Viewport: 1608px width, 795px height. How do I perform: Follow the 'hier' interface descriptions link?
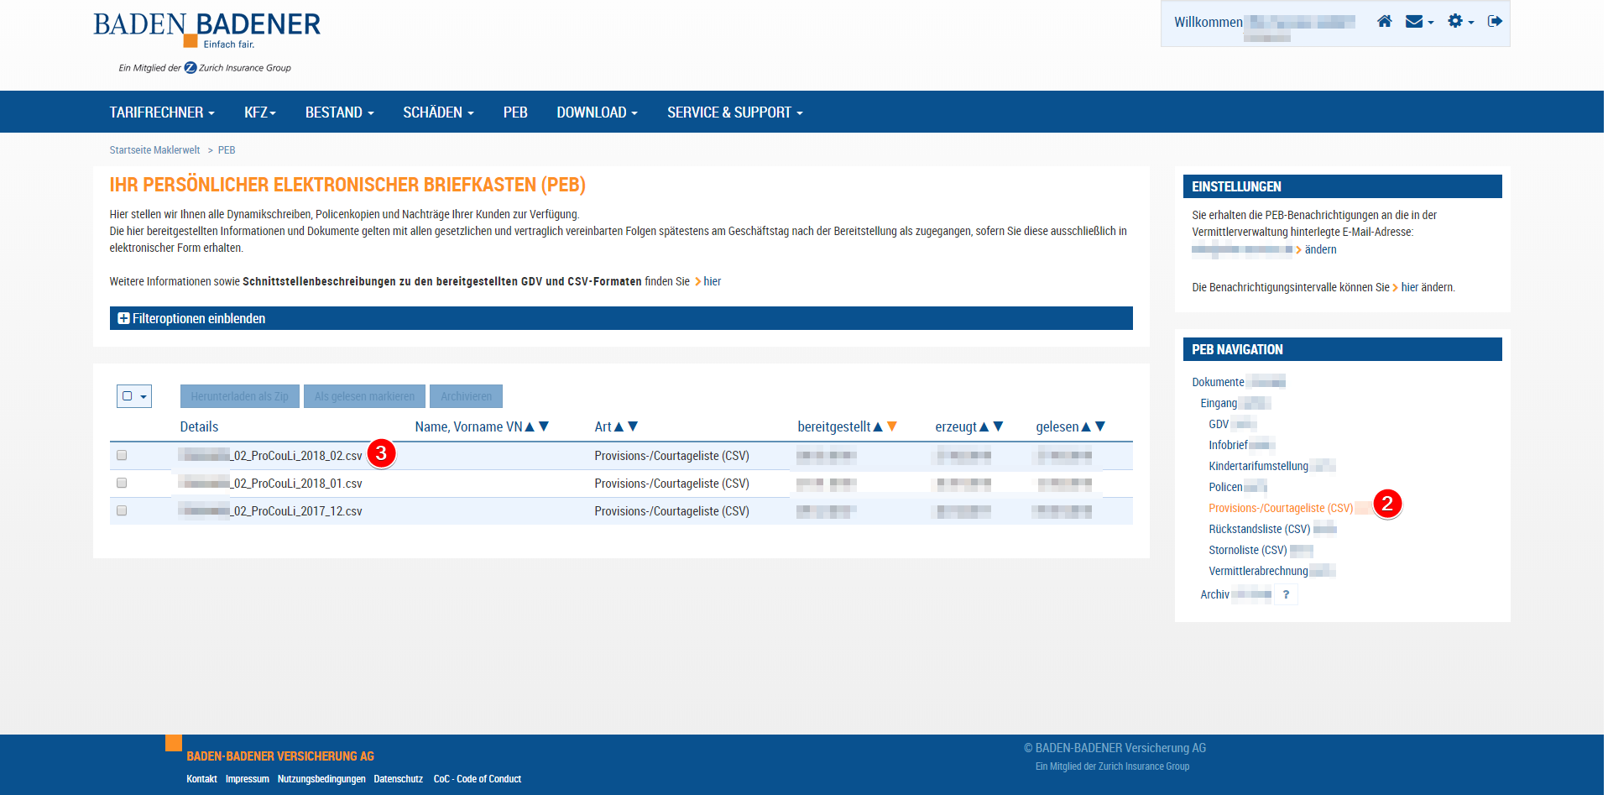pyautogui.click(x=712, y=281)
